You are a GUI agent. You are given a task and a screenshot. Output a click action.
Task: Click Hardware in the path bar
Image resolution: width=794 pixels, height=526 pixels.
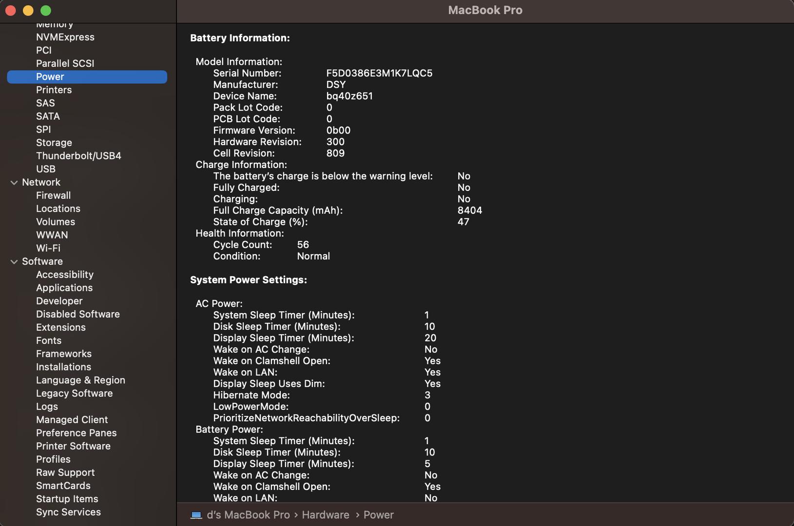[326, 515]
